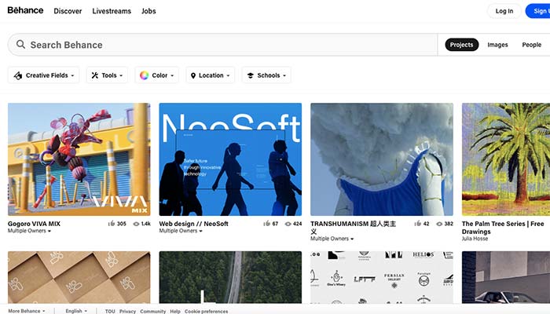Click the views eye icon on Gogoro VIVA MIX
This screenshot has height=314, width=550.
coord(136,224)
